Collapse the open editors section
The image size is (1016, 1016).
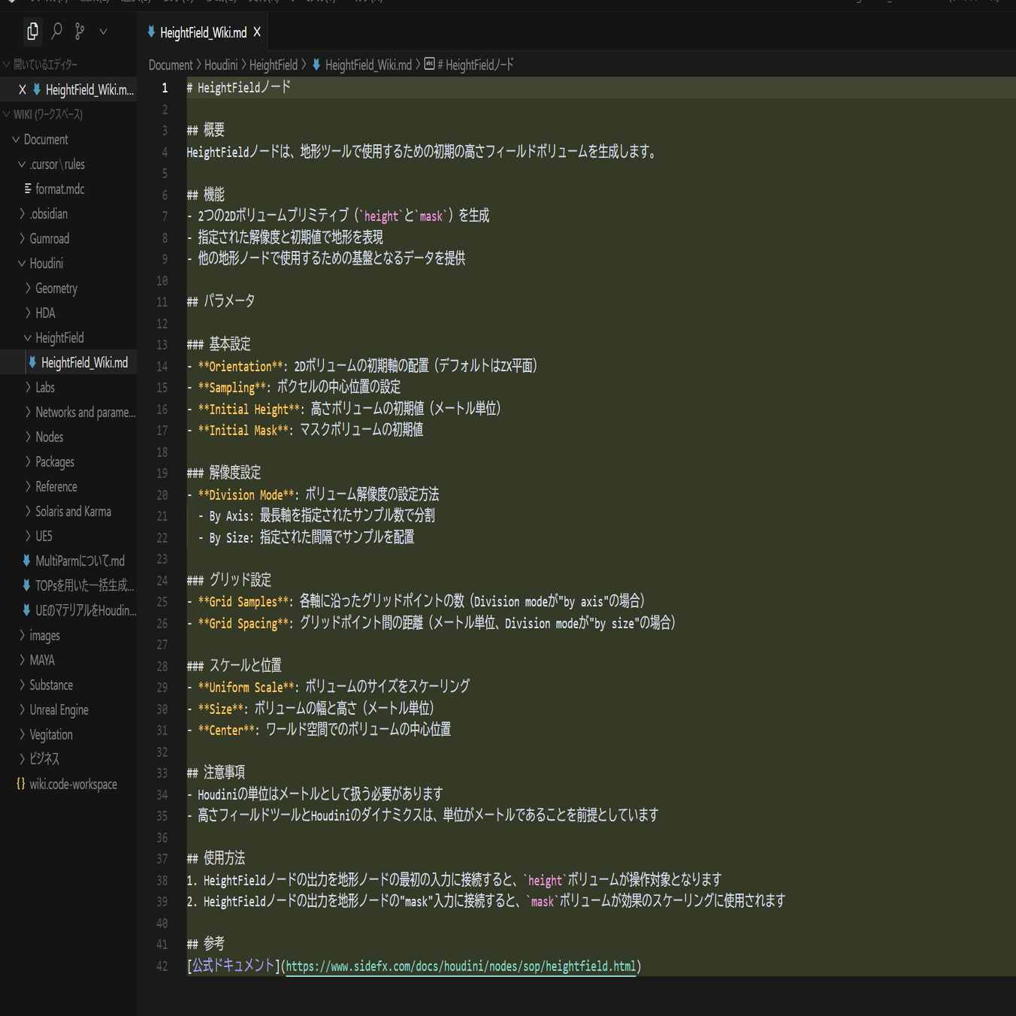tap(45, 65)
